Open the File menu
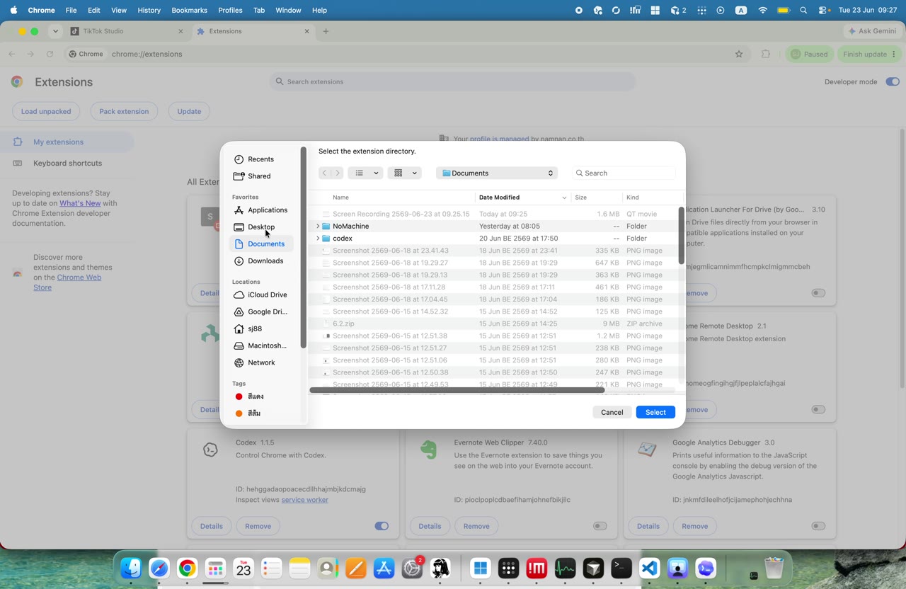Image resolution: width=906 pixels, height=589 pixels. coord(71,11)
